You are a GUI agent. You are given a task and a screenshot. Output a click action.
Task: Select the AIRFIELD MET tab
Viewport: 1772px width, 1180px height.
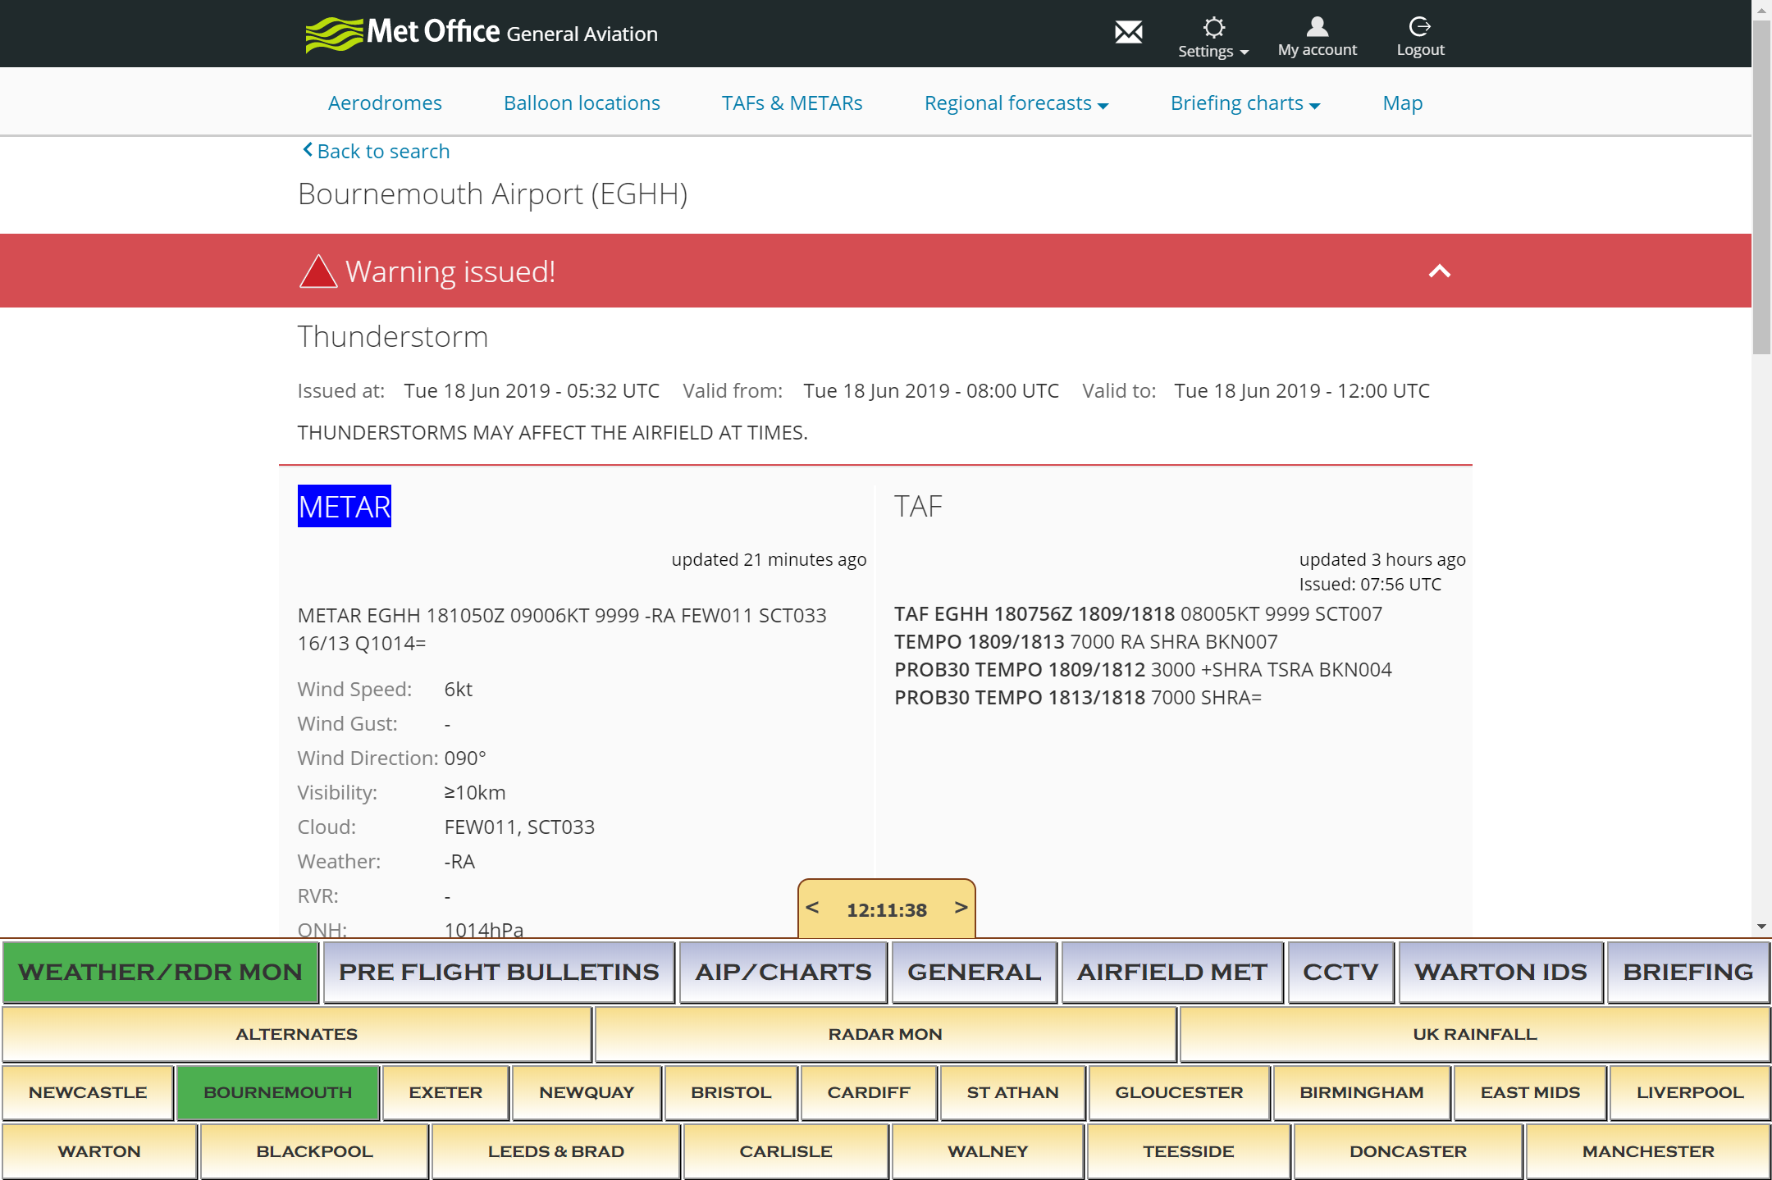point(1172,973)
